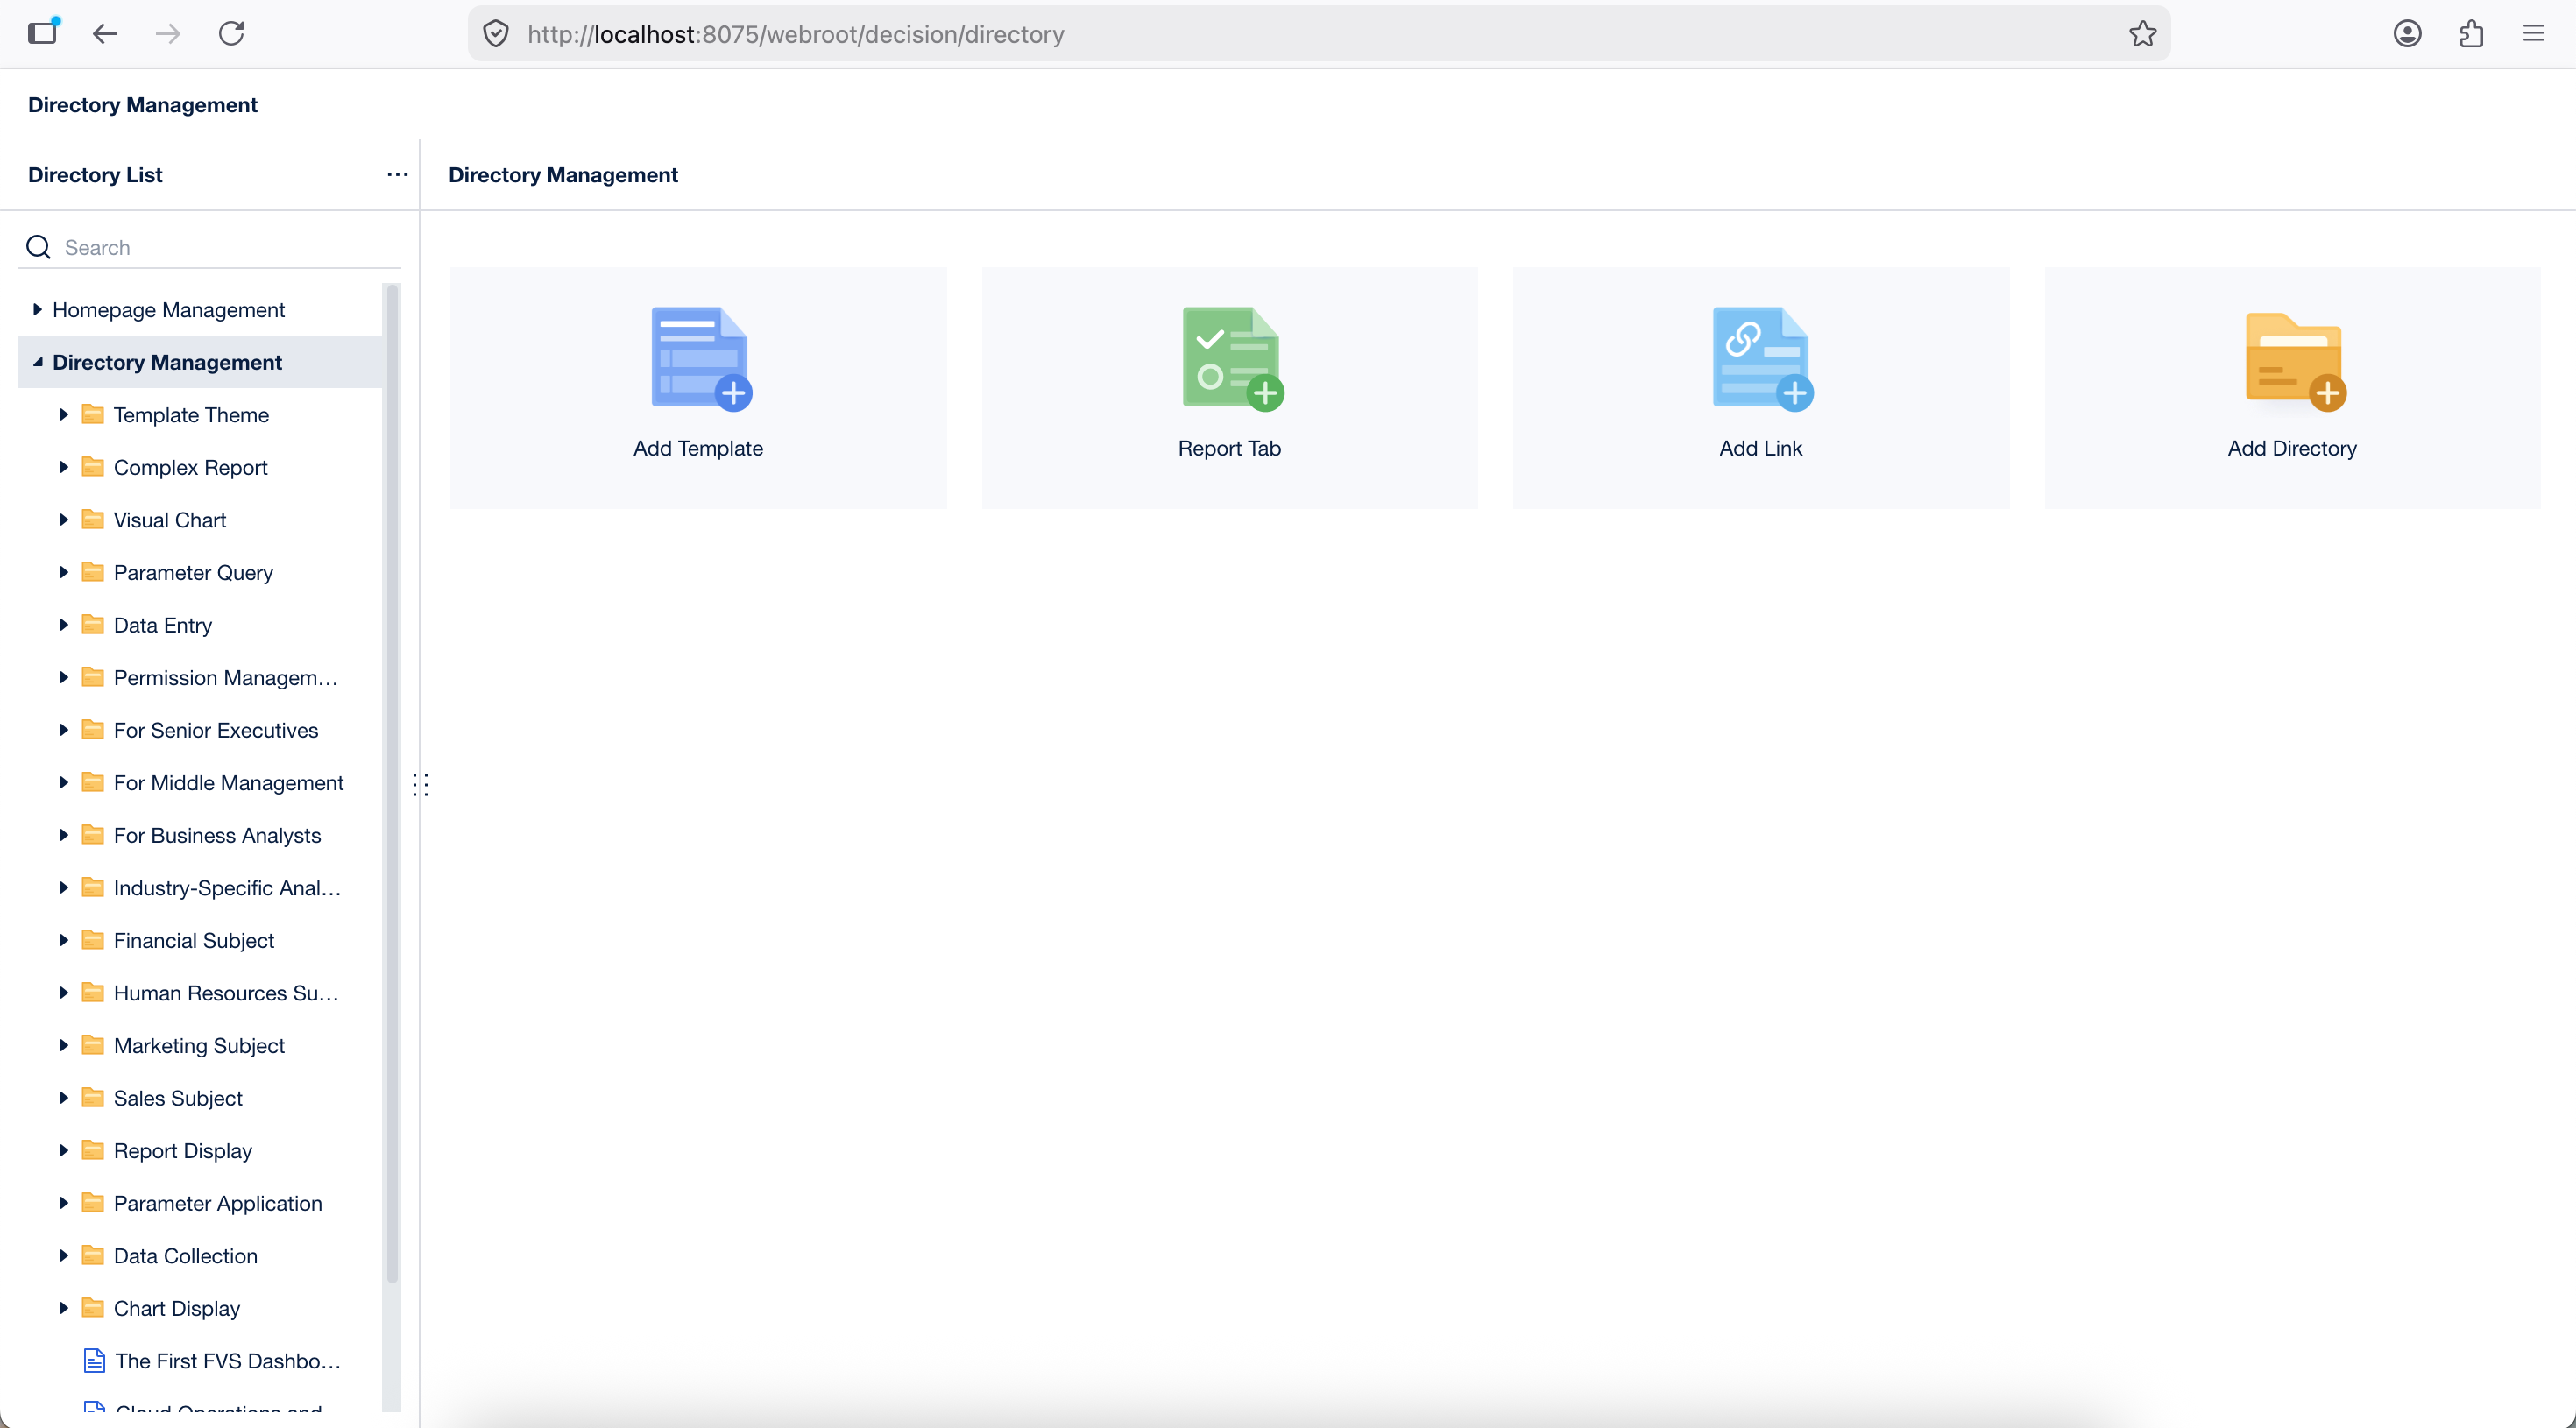Click the search magnifier icon
Screen dimensions: 2576x1428
[38, 247]
